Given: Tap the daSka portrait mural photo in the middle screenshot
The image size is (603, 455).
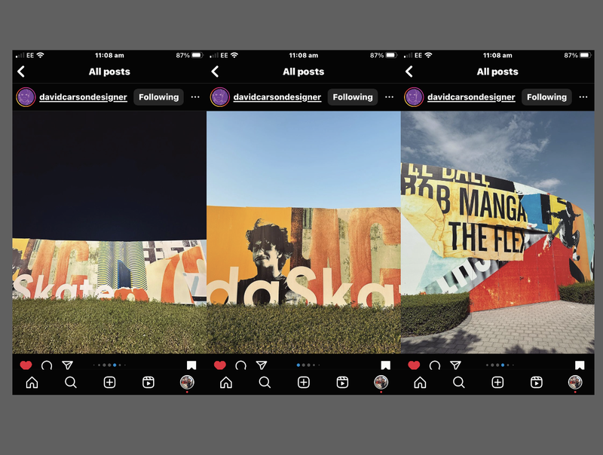Looking at the screenshot, I should 304,232.
